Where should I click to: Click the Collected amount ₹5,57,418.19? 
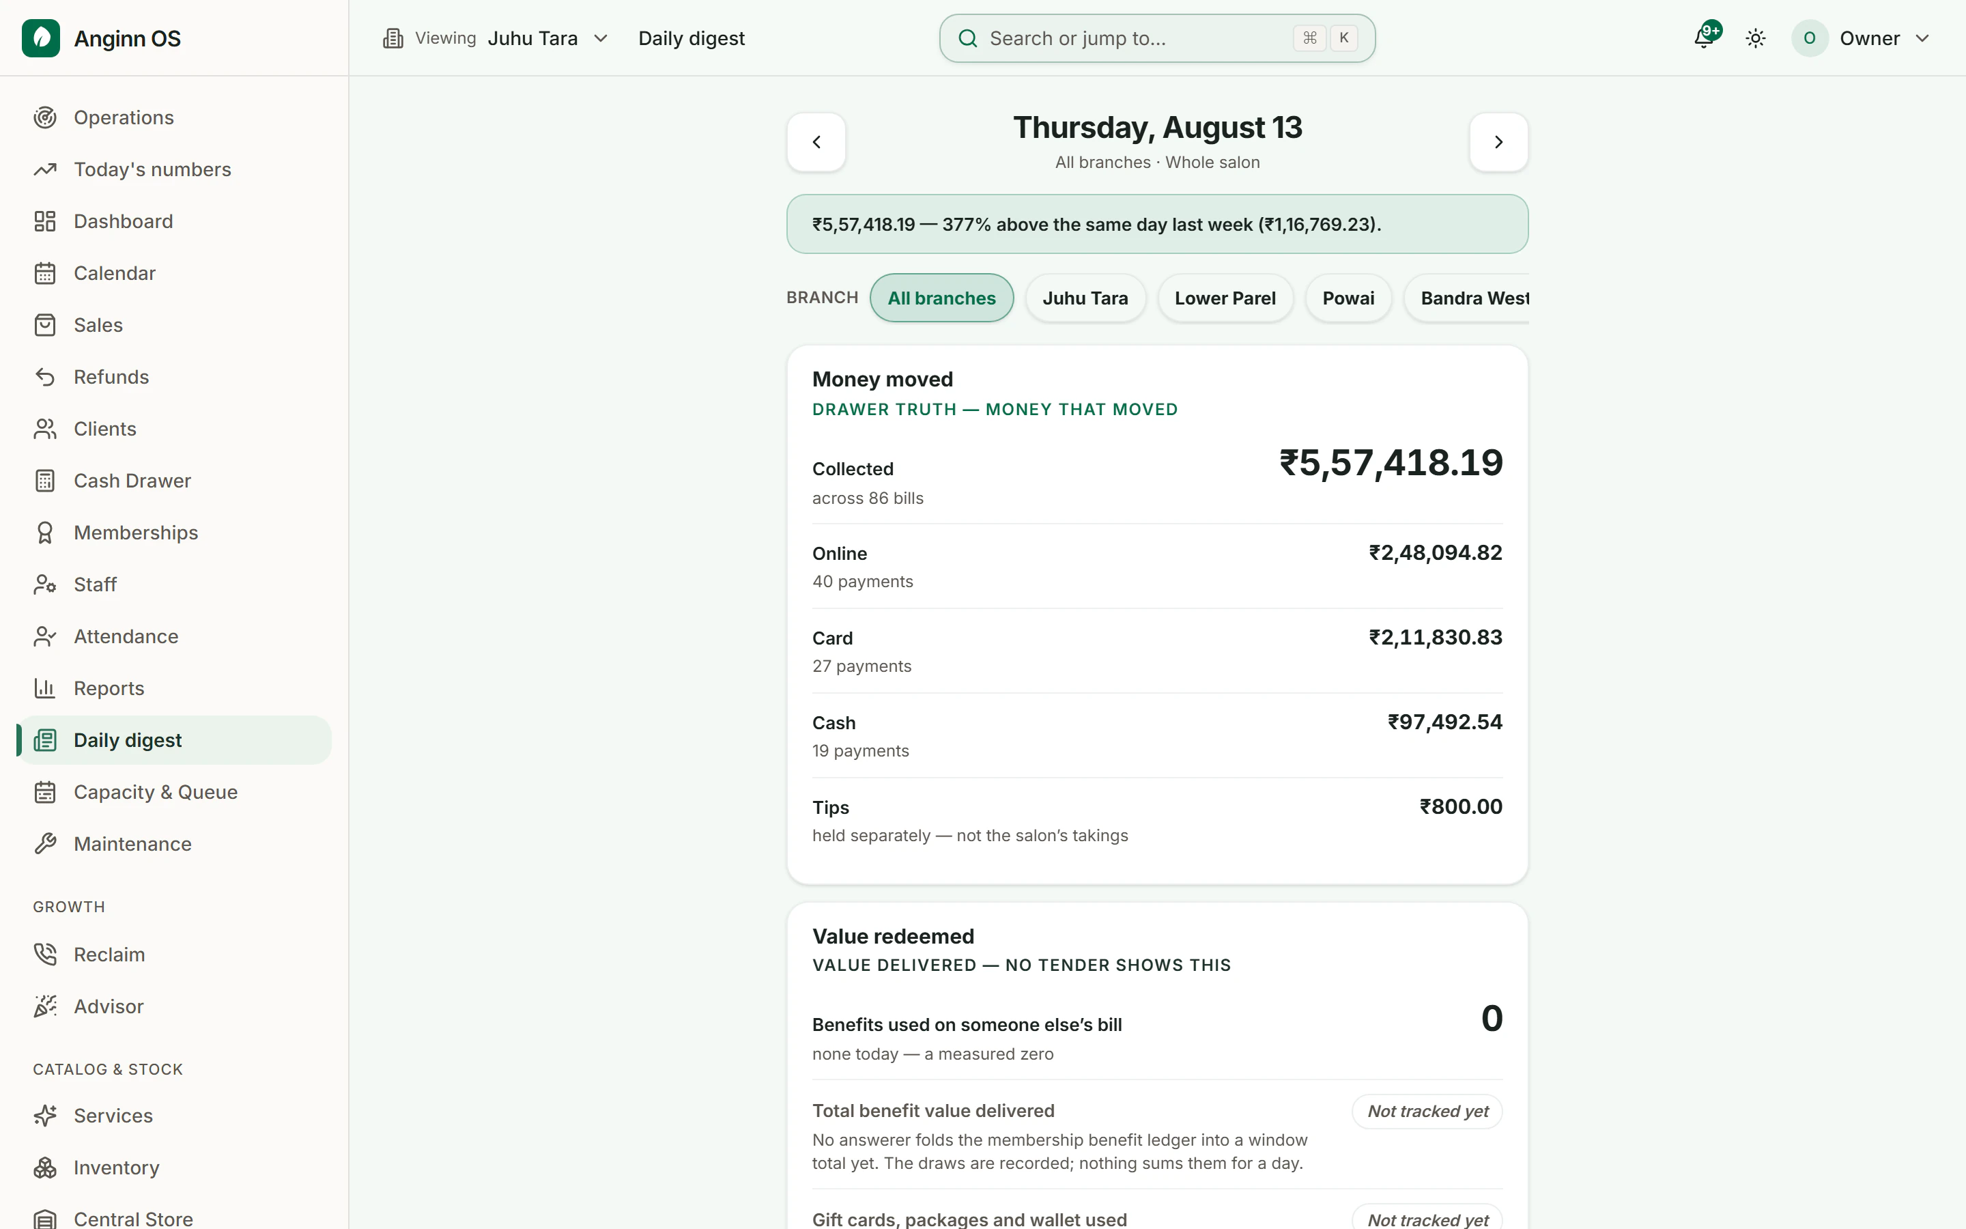[x=1391, y=464]
